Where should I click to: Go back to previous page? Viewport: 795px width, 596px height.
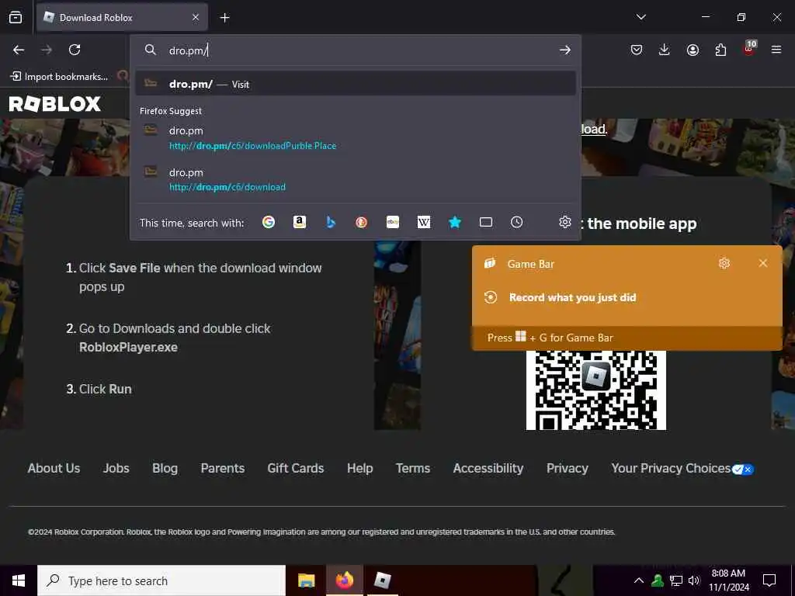click(x=19, y=50)
